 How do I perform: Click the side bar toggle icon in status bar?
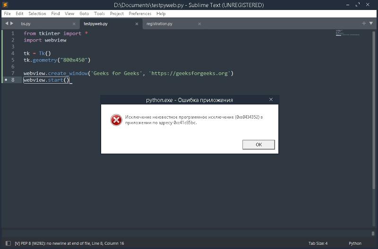pos(8,243)
